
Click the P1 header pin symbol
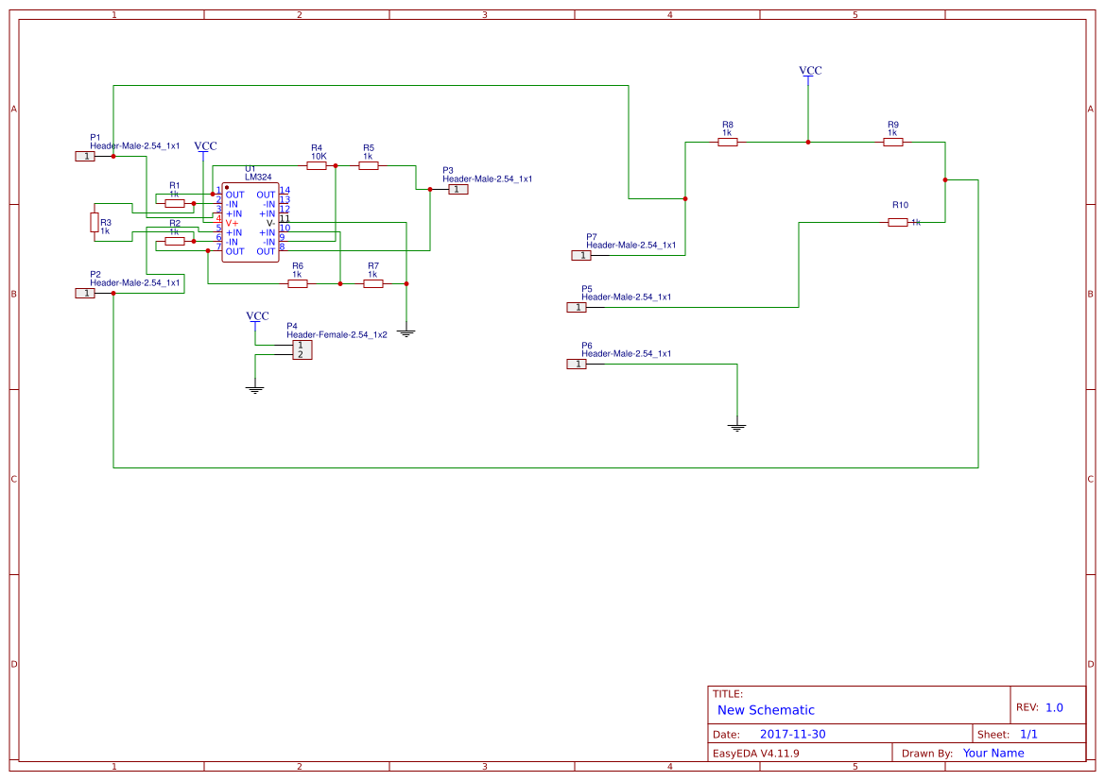[85, 157]
